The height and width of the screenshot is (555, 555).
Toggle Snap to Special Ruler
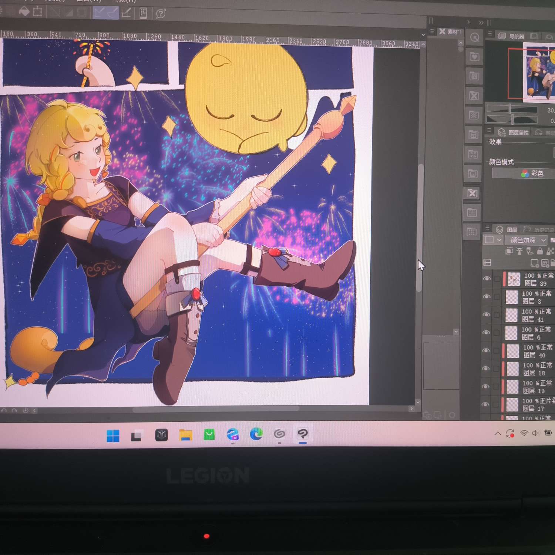112,13
